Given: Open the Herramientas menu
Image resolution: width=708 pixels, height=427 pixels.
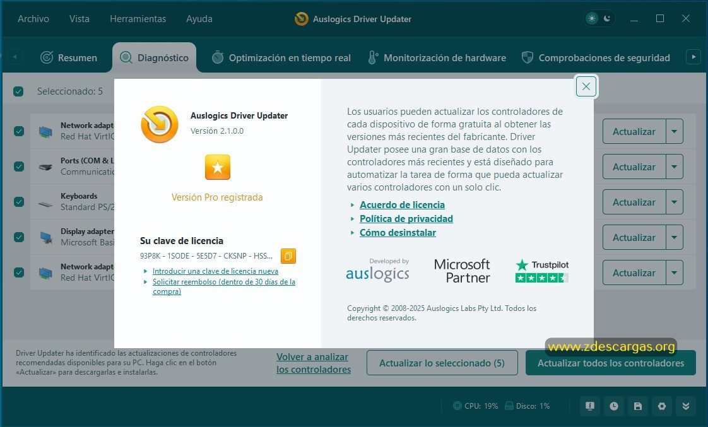Looking at the screenshot, I should (138, 19).
